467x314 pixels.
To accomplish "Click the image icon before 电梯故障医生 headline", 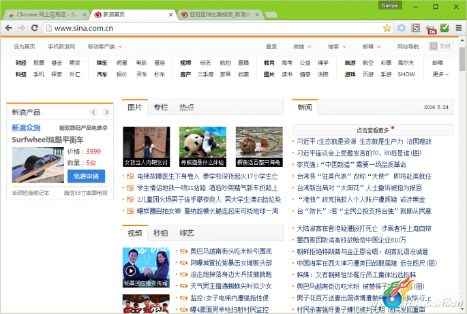I will (130, 176).
